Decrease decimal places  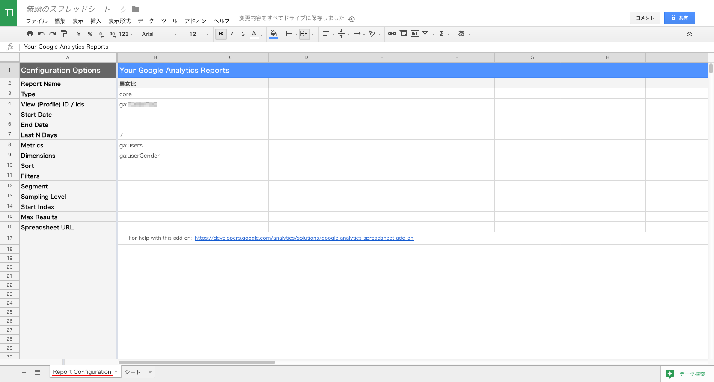click(101, 34)
